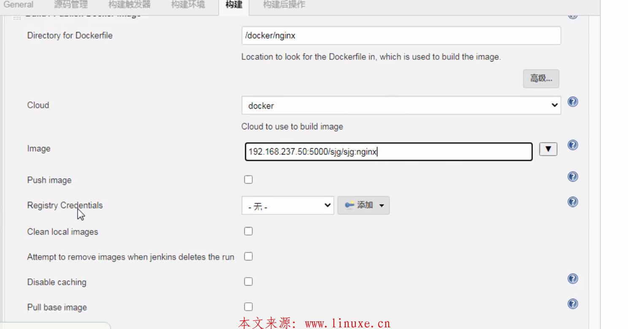Click drag handle of the build step
Image resolution: width=628 pixels, height=329 pixels.
(16, 18)
